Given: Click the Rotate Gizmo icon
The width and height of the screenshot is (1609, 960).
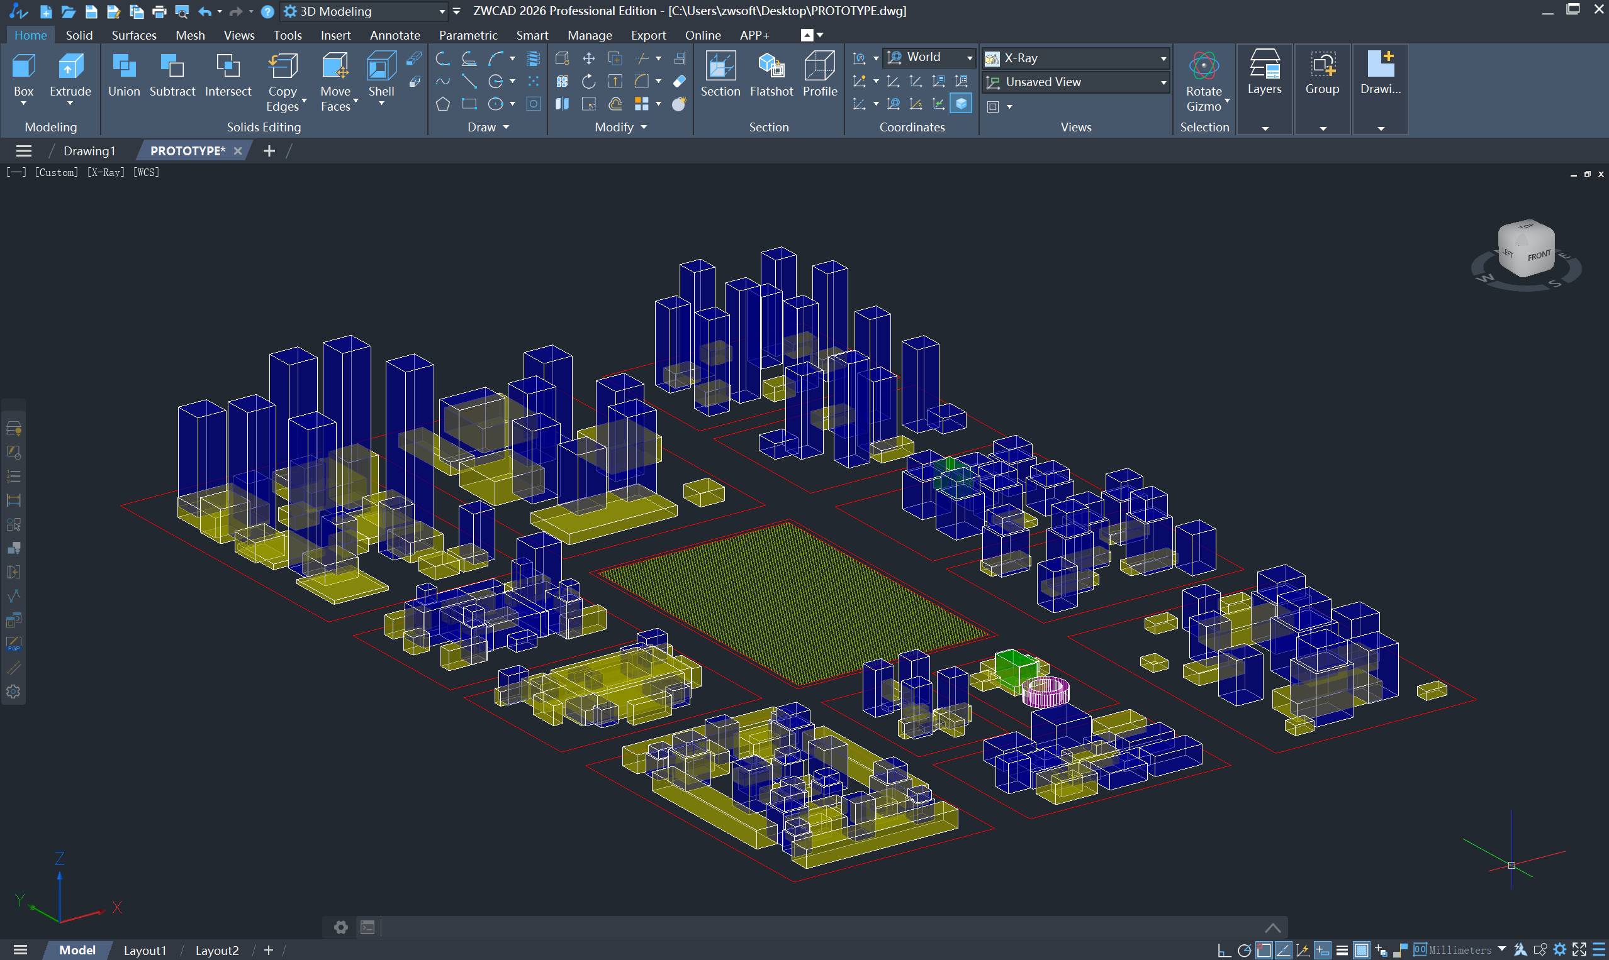Looking at the screenshot, I should pos(1204,65).
